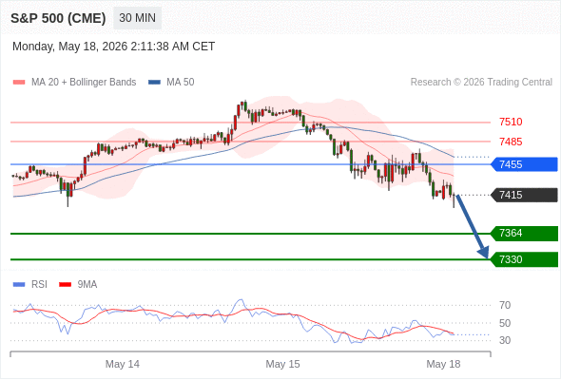Click the RSI legend label
This screenshot has width=561, height=380.
click(39, 285)
